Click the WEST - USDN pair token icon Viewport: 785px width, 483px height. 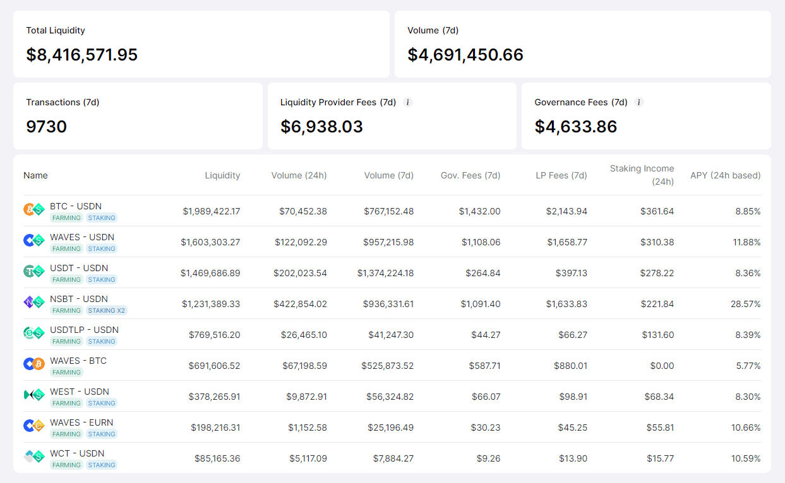click(x=34, y=395)
